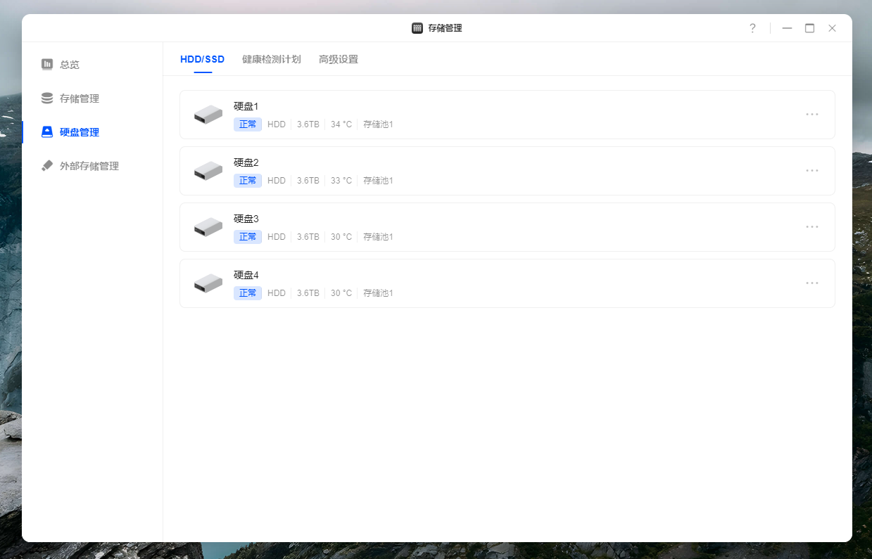Click the 硬盘3 drive icon
872x559 pixels.
click(x=208, y=227)
